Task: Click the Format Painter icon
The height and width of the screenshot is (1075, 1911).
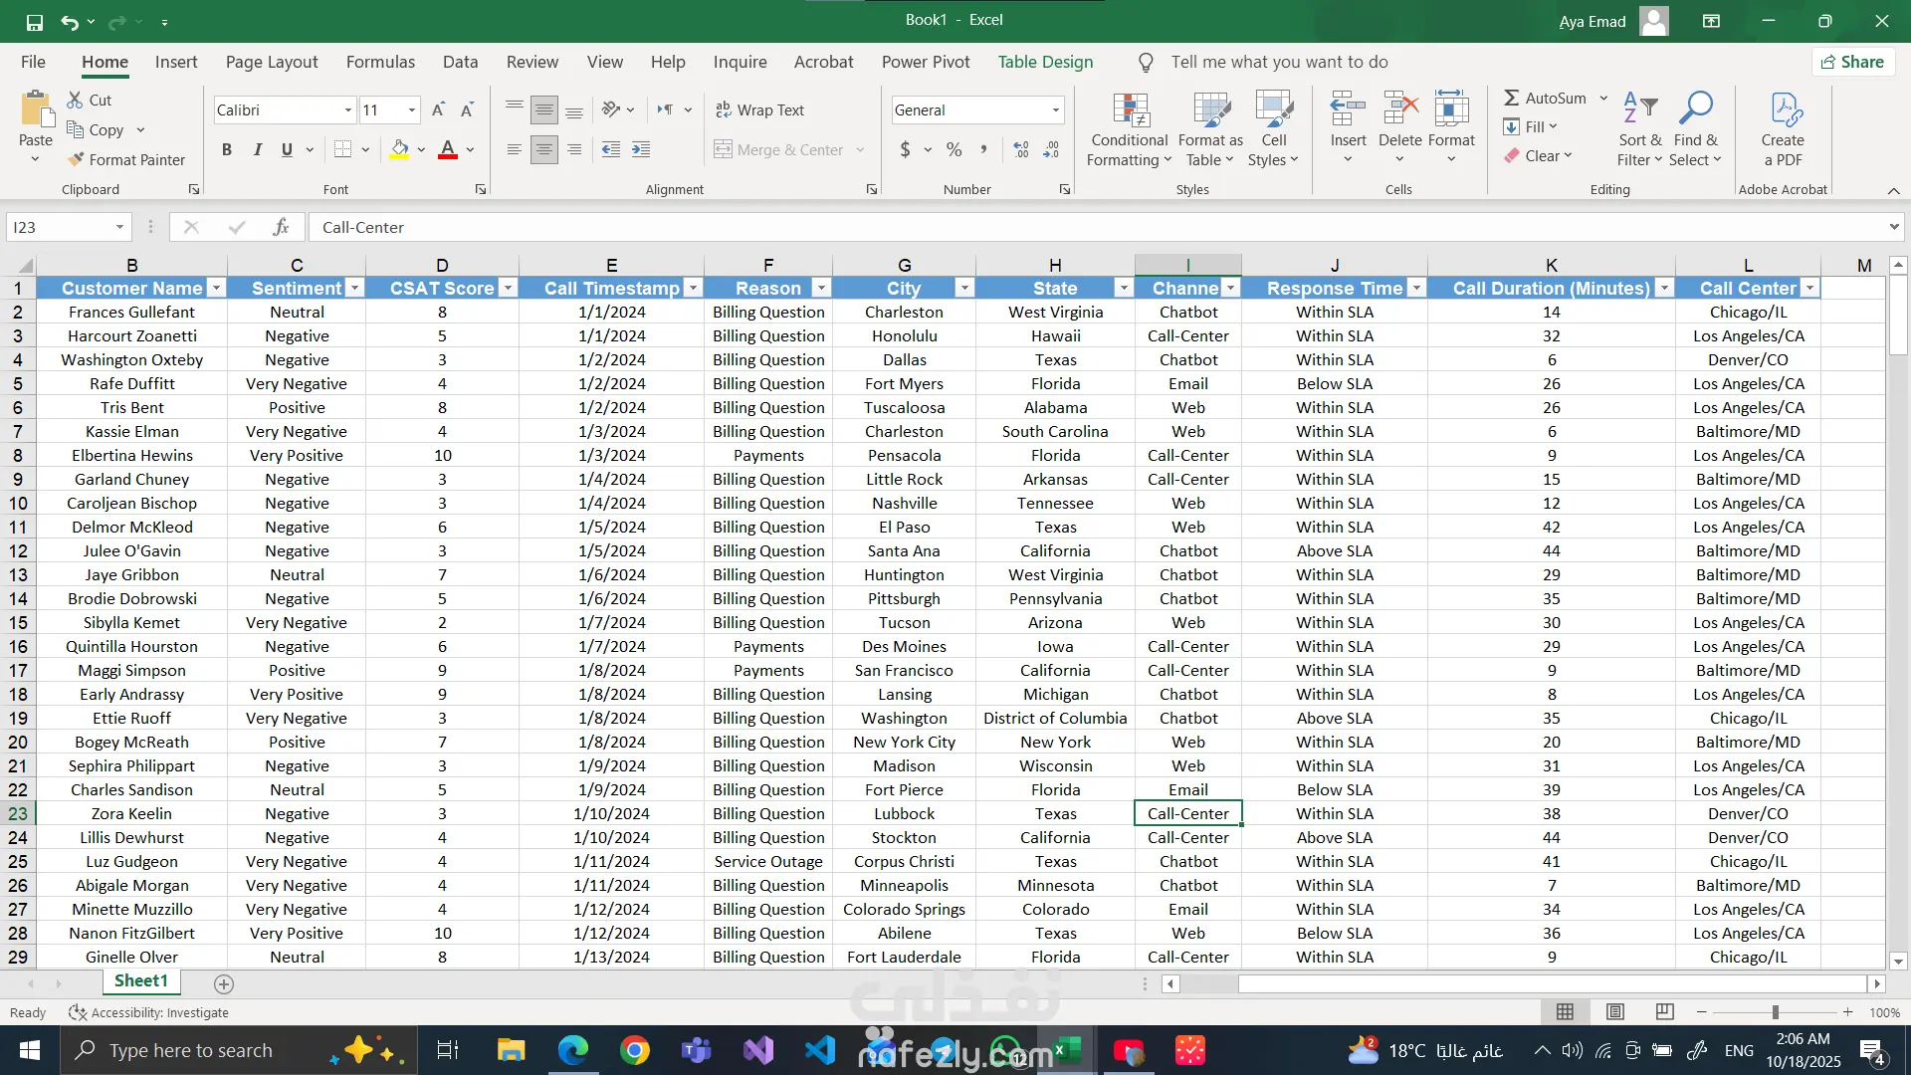Action: (77, 159)
